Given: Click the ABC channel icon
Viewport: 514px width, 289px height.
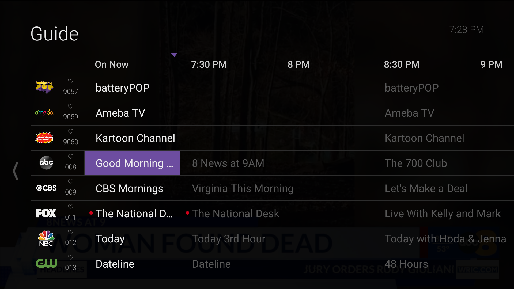Looking at the screenshot, I should click(45, 163).
